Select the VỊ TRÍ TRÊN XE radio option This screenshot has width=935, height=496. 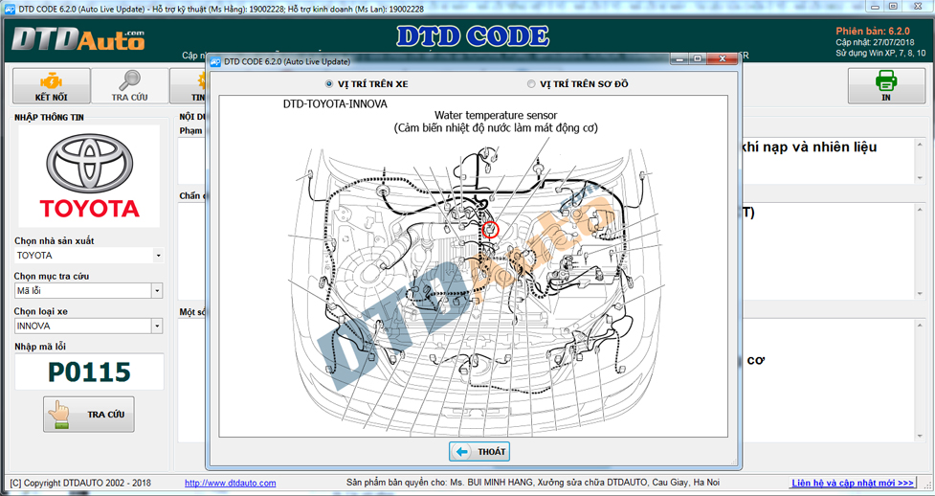[367, 84]
